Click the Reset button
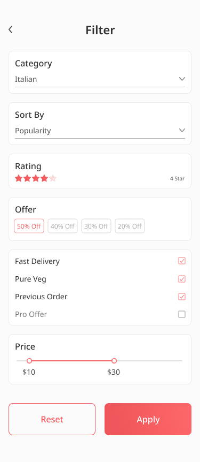 [x=52, y=419]
